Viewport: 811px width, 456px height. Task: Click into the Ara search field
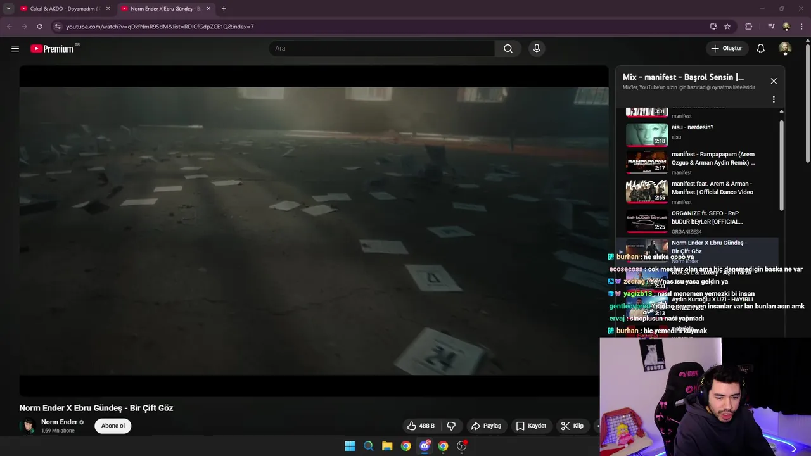pyautogui.click(x=382, y=48)
